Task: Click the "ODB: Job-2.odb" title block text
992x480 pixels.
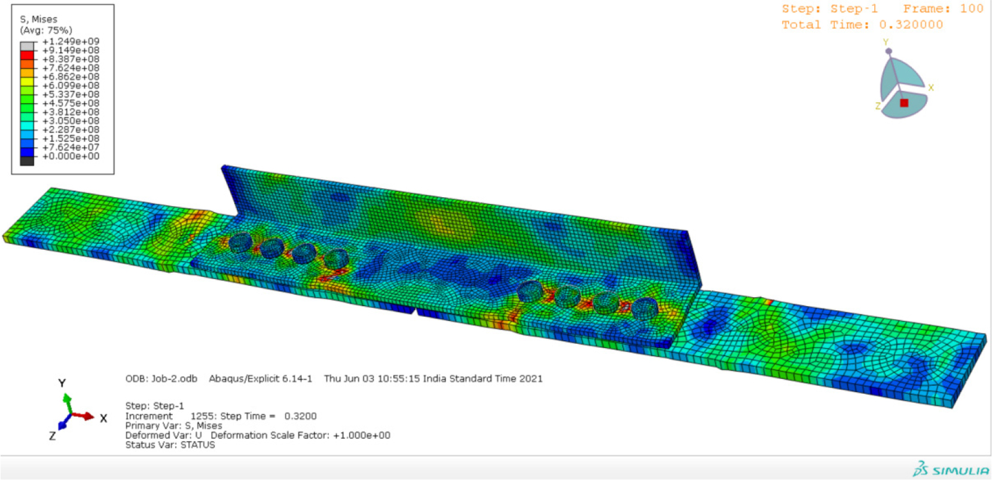Action: (x=161, y=378)
